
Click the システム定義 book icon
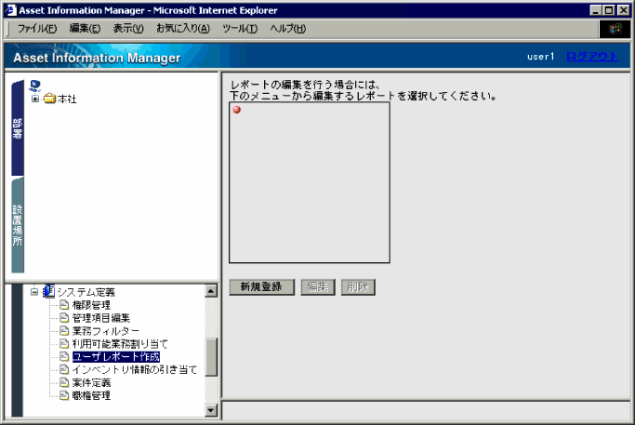click(x=48, y=291)
